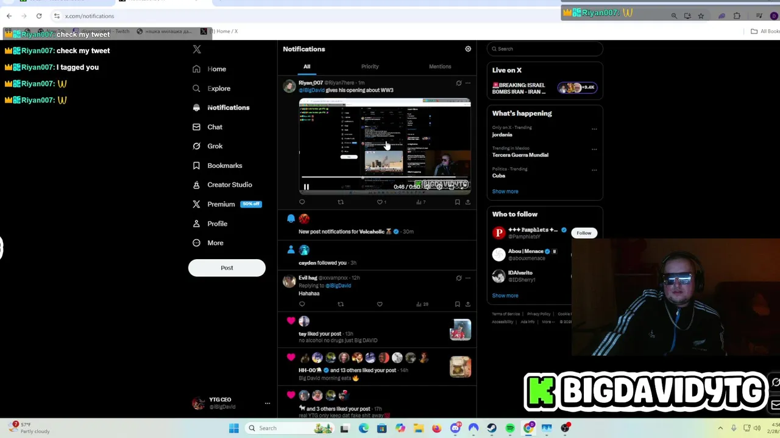Follow the Pamphlets account

coord(584,233)
